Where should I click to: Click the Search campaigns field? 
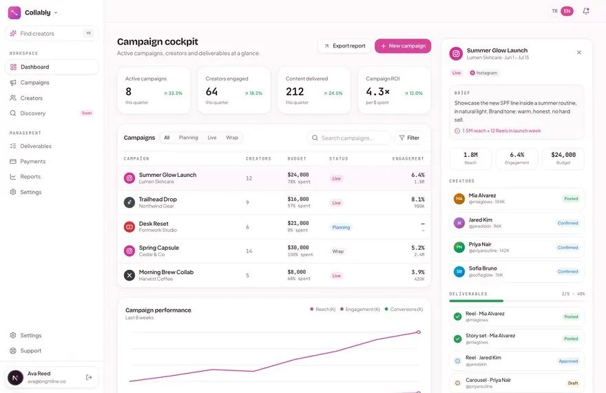coord(349,138)
